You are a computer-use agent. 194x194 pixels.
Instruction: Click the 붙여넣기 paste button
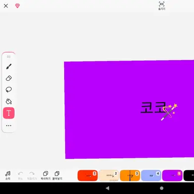[57, 175]
